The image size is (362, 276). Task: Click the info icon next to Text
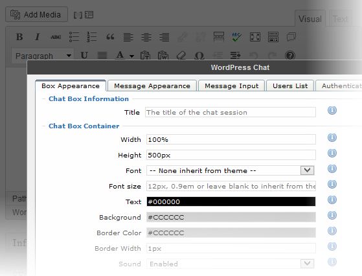[332, 200]
